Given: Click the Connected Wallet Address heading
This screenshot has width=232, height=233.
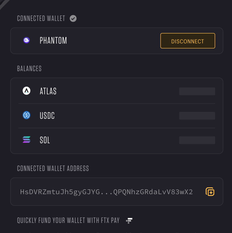Looking at the screenshot, I should point(53,168).
